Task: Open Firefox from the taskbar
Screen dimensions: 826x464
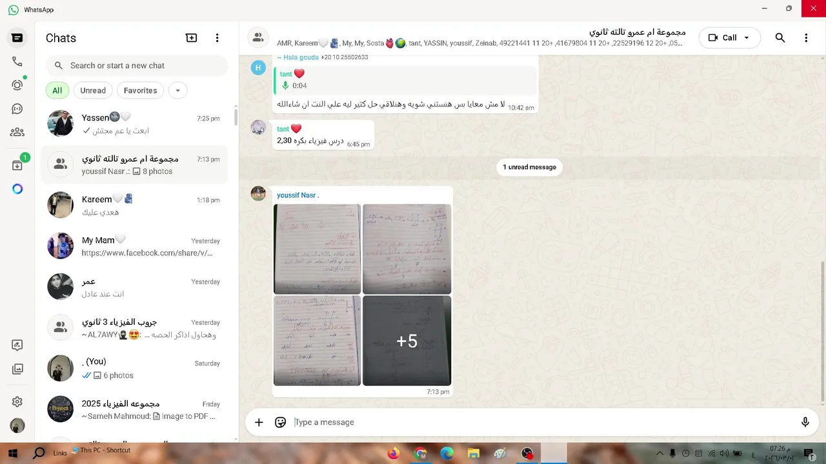Action: (x=394, y=454)
